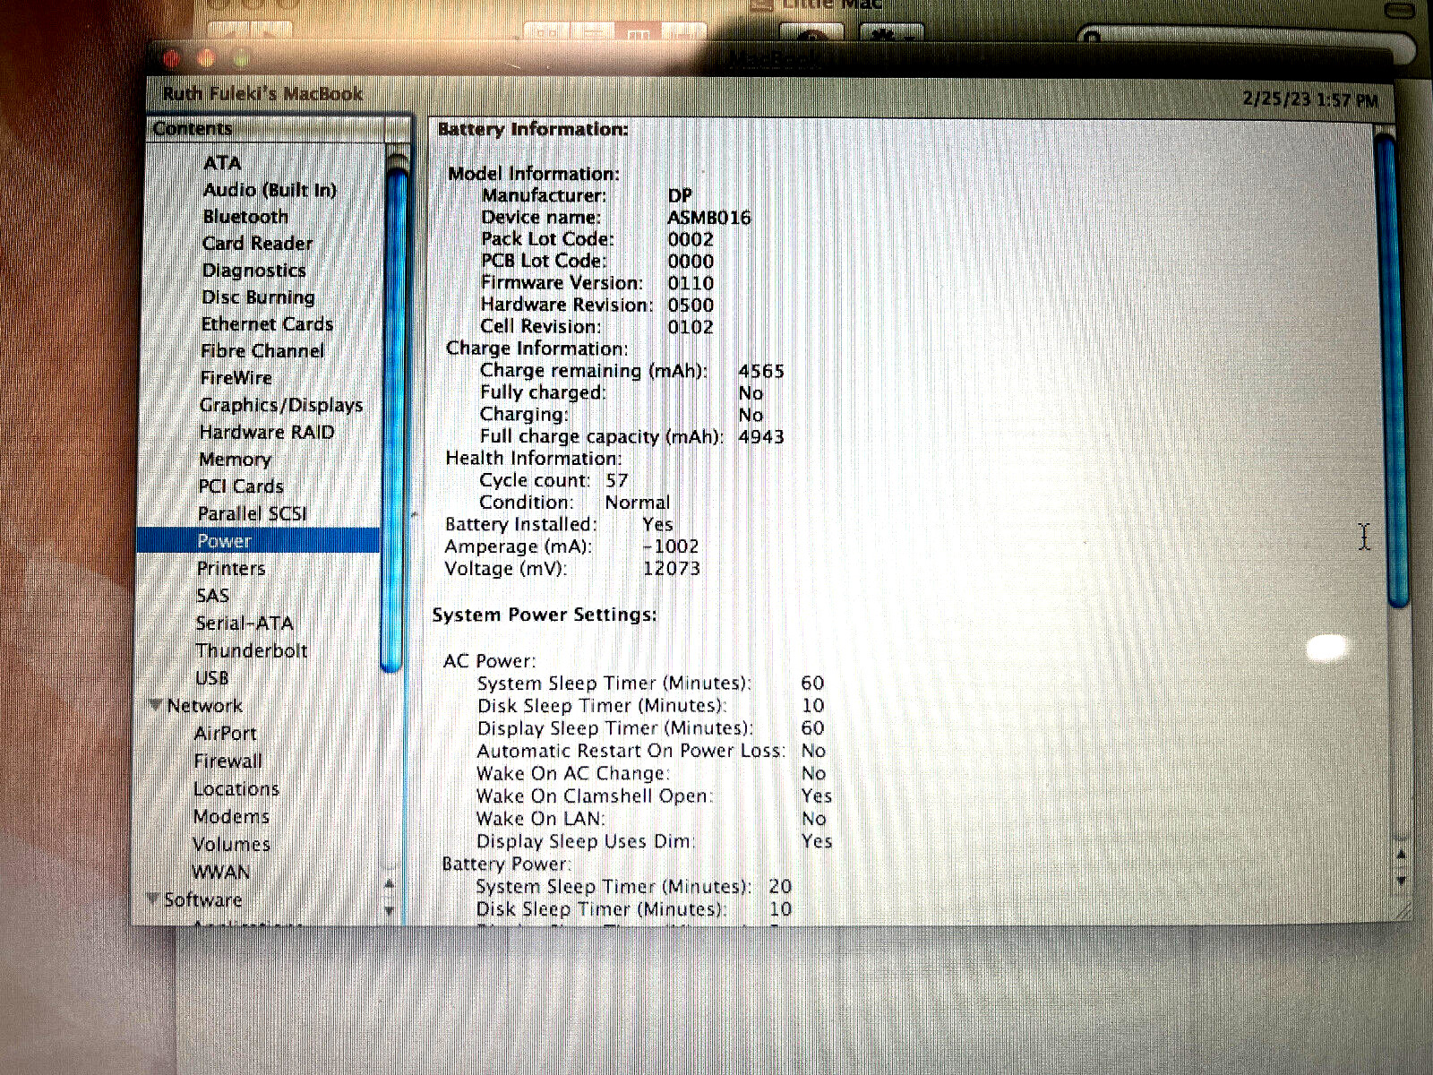Screen dimensions: 1433x1075
Task: Select AirPort under Network
Action: coord(226,734)
